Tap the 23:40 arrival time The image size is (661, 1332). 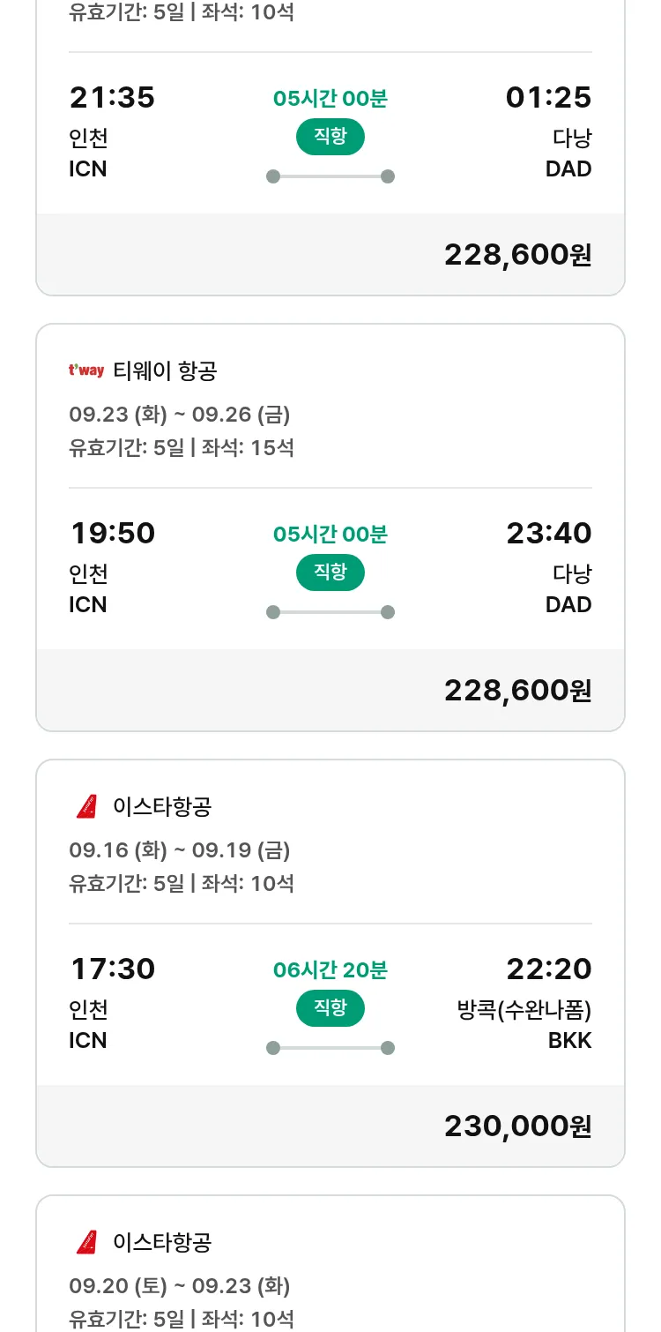click(x=548, y=534)
